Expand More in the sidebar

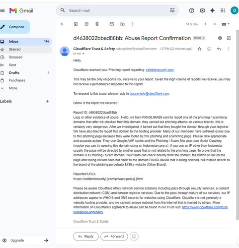[x=13, y=88]
